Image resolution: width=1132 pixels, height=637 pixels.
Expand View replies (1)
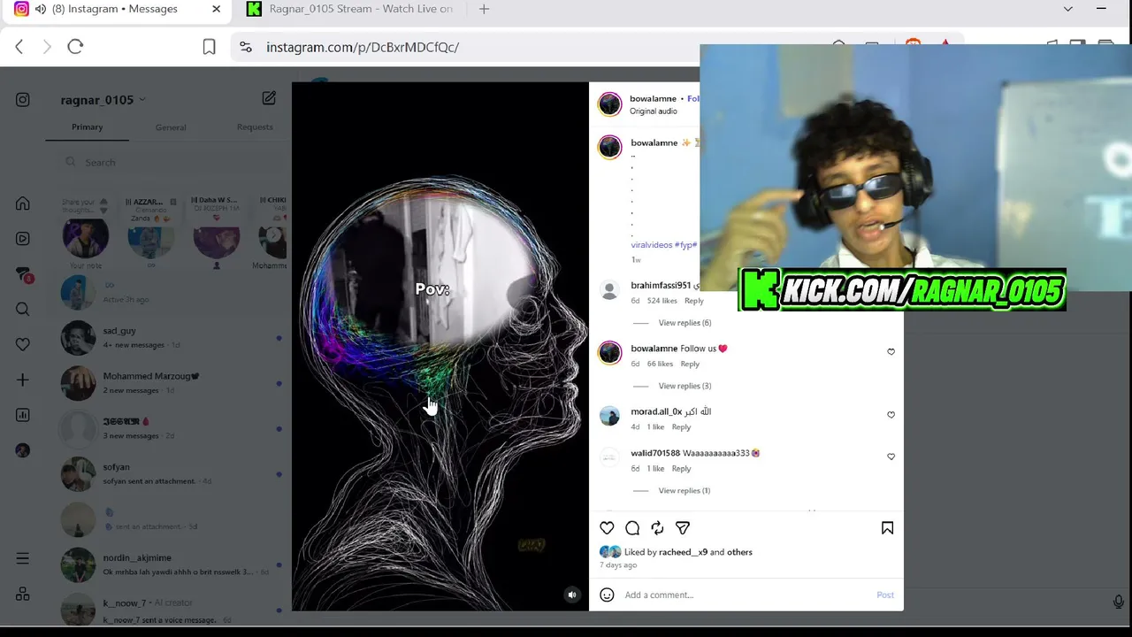(685, 491)
